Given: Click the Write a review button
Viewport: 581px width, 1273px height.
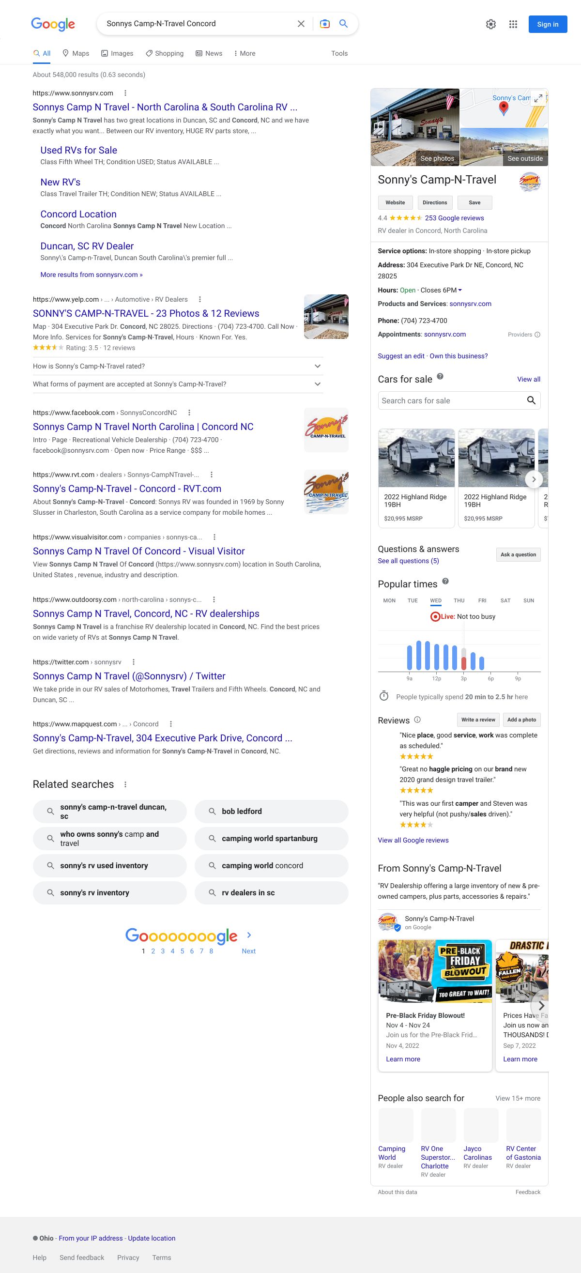Looking at the screenshot, I should [478, 720].
